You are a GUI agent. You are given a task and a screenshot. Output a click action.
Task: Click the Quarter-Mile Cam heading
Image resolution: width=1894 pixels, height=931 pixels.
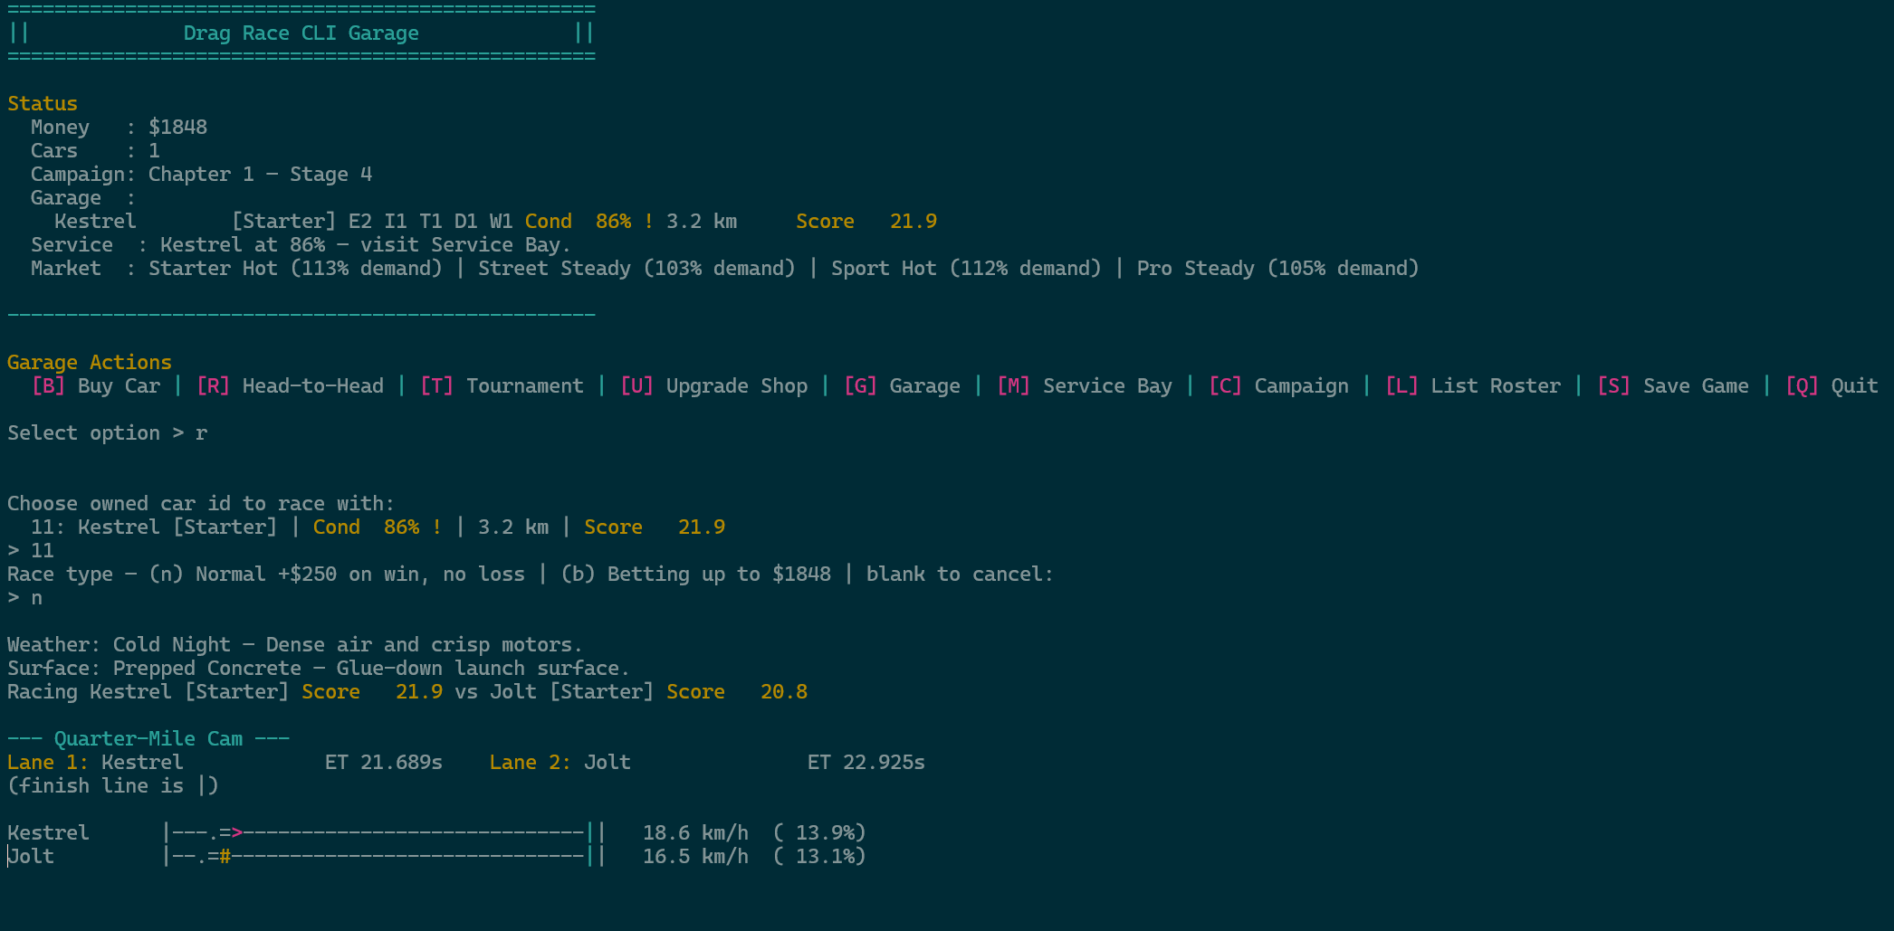148,739
